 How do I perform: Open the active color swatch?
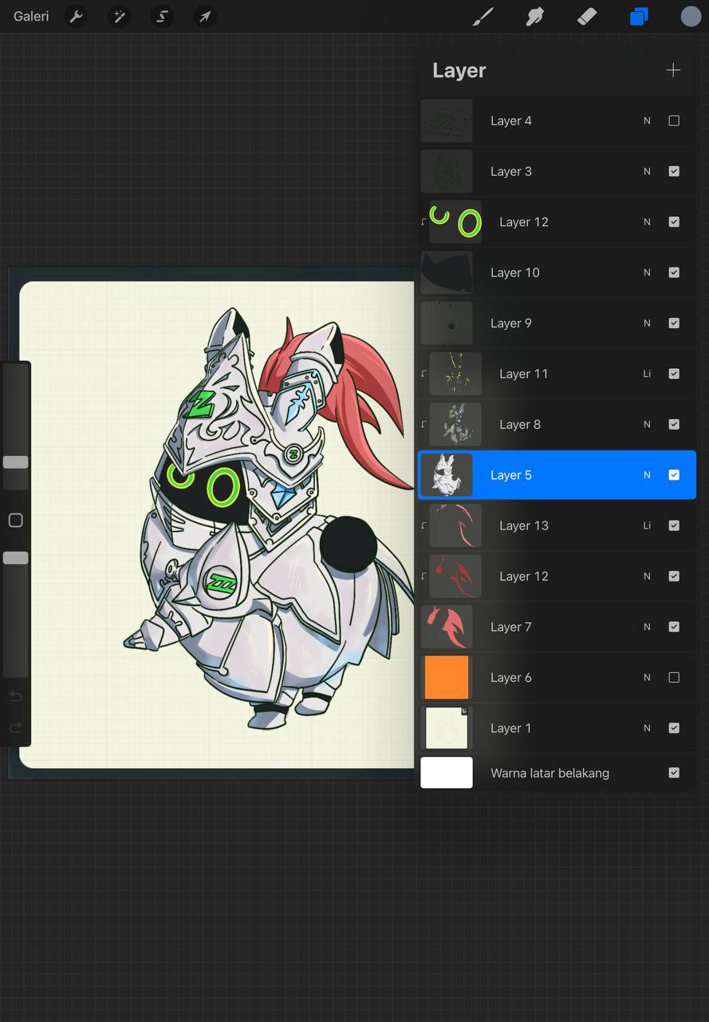pos(691,16)
